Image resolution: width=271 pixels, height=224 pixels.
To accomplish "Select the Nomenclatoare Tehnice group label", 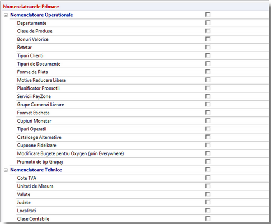I will pos(36,170).
